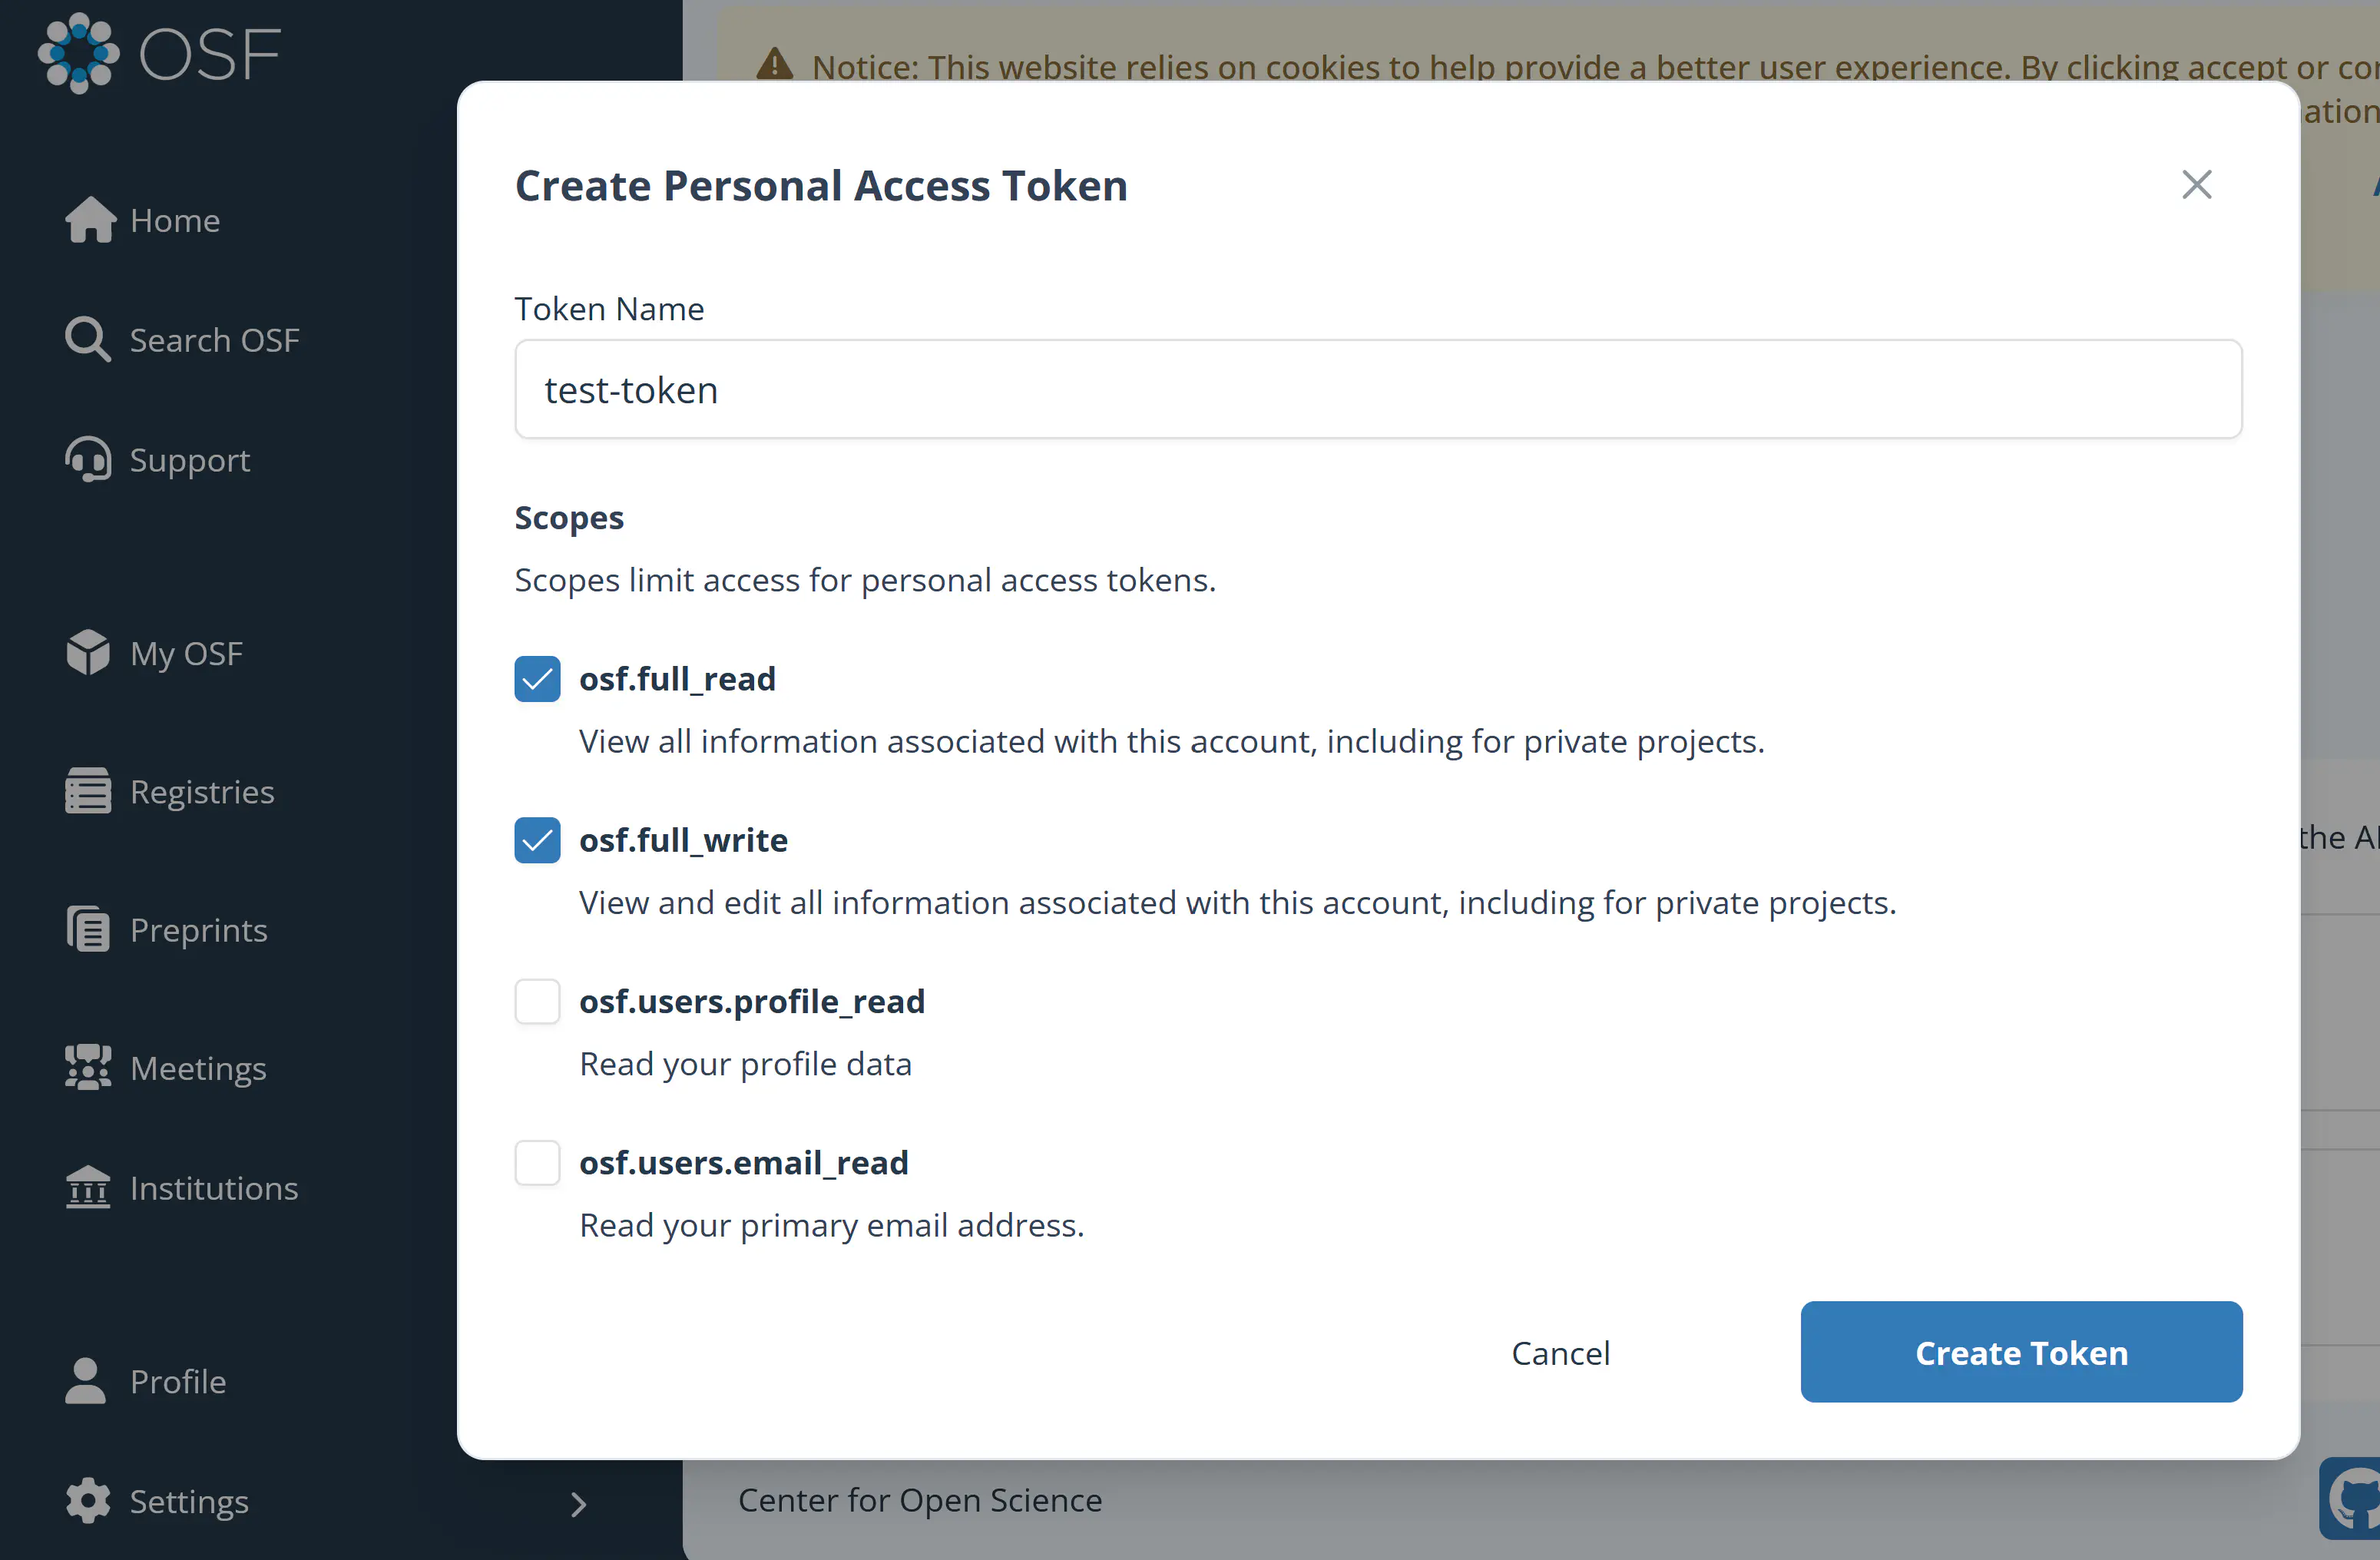Viewport: 2380px width, 1560px height.
Task: Click the Token Name input field
Action: coord(1378,389)
